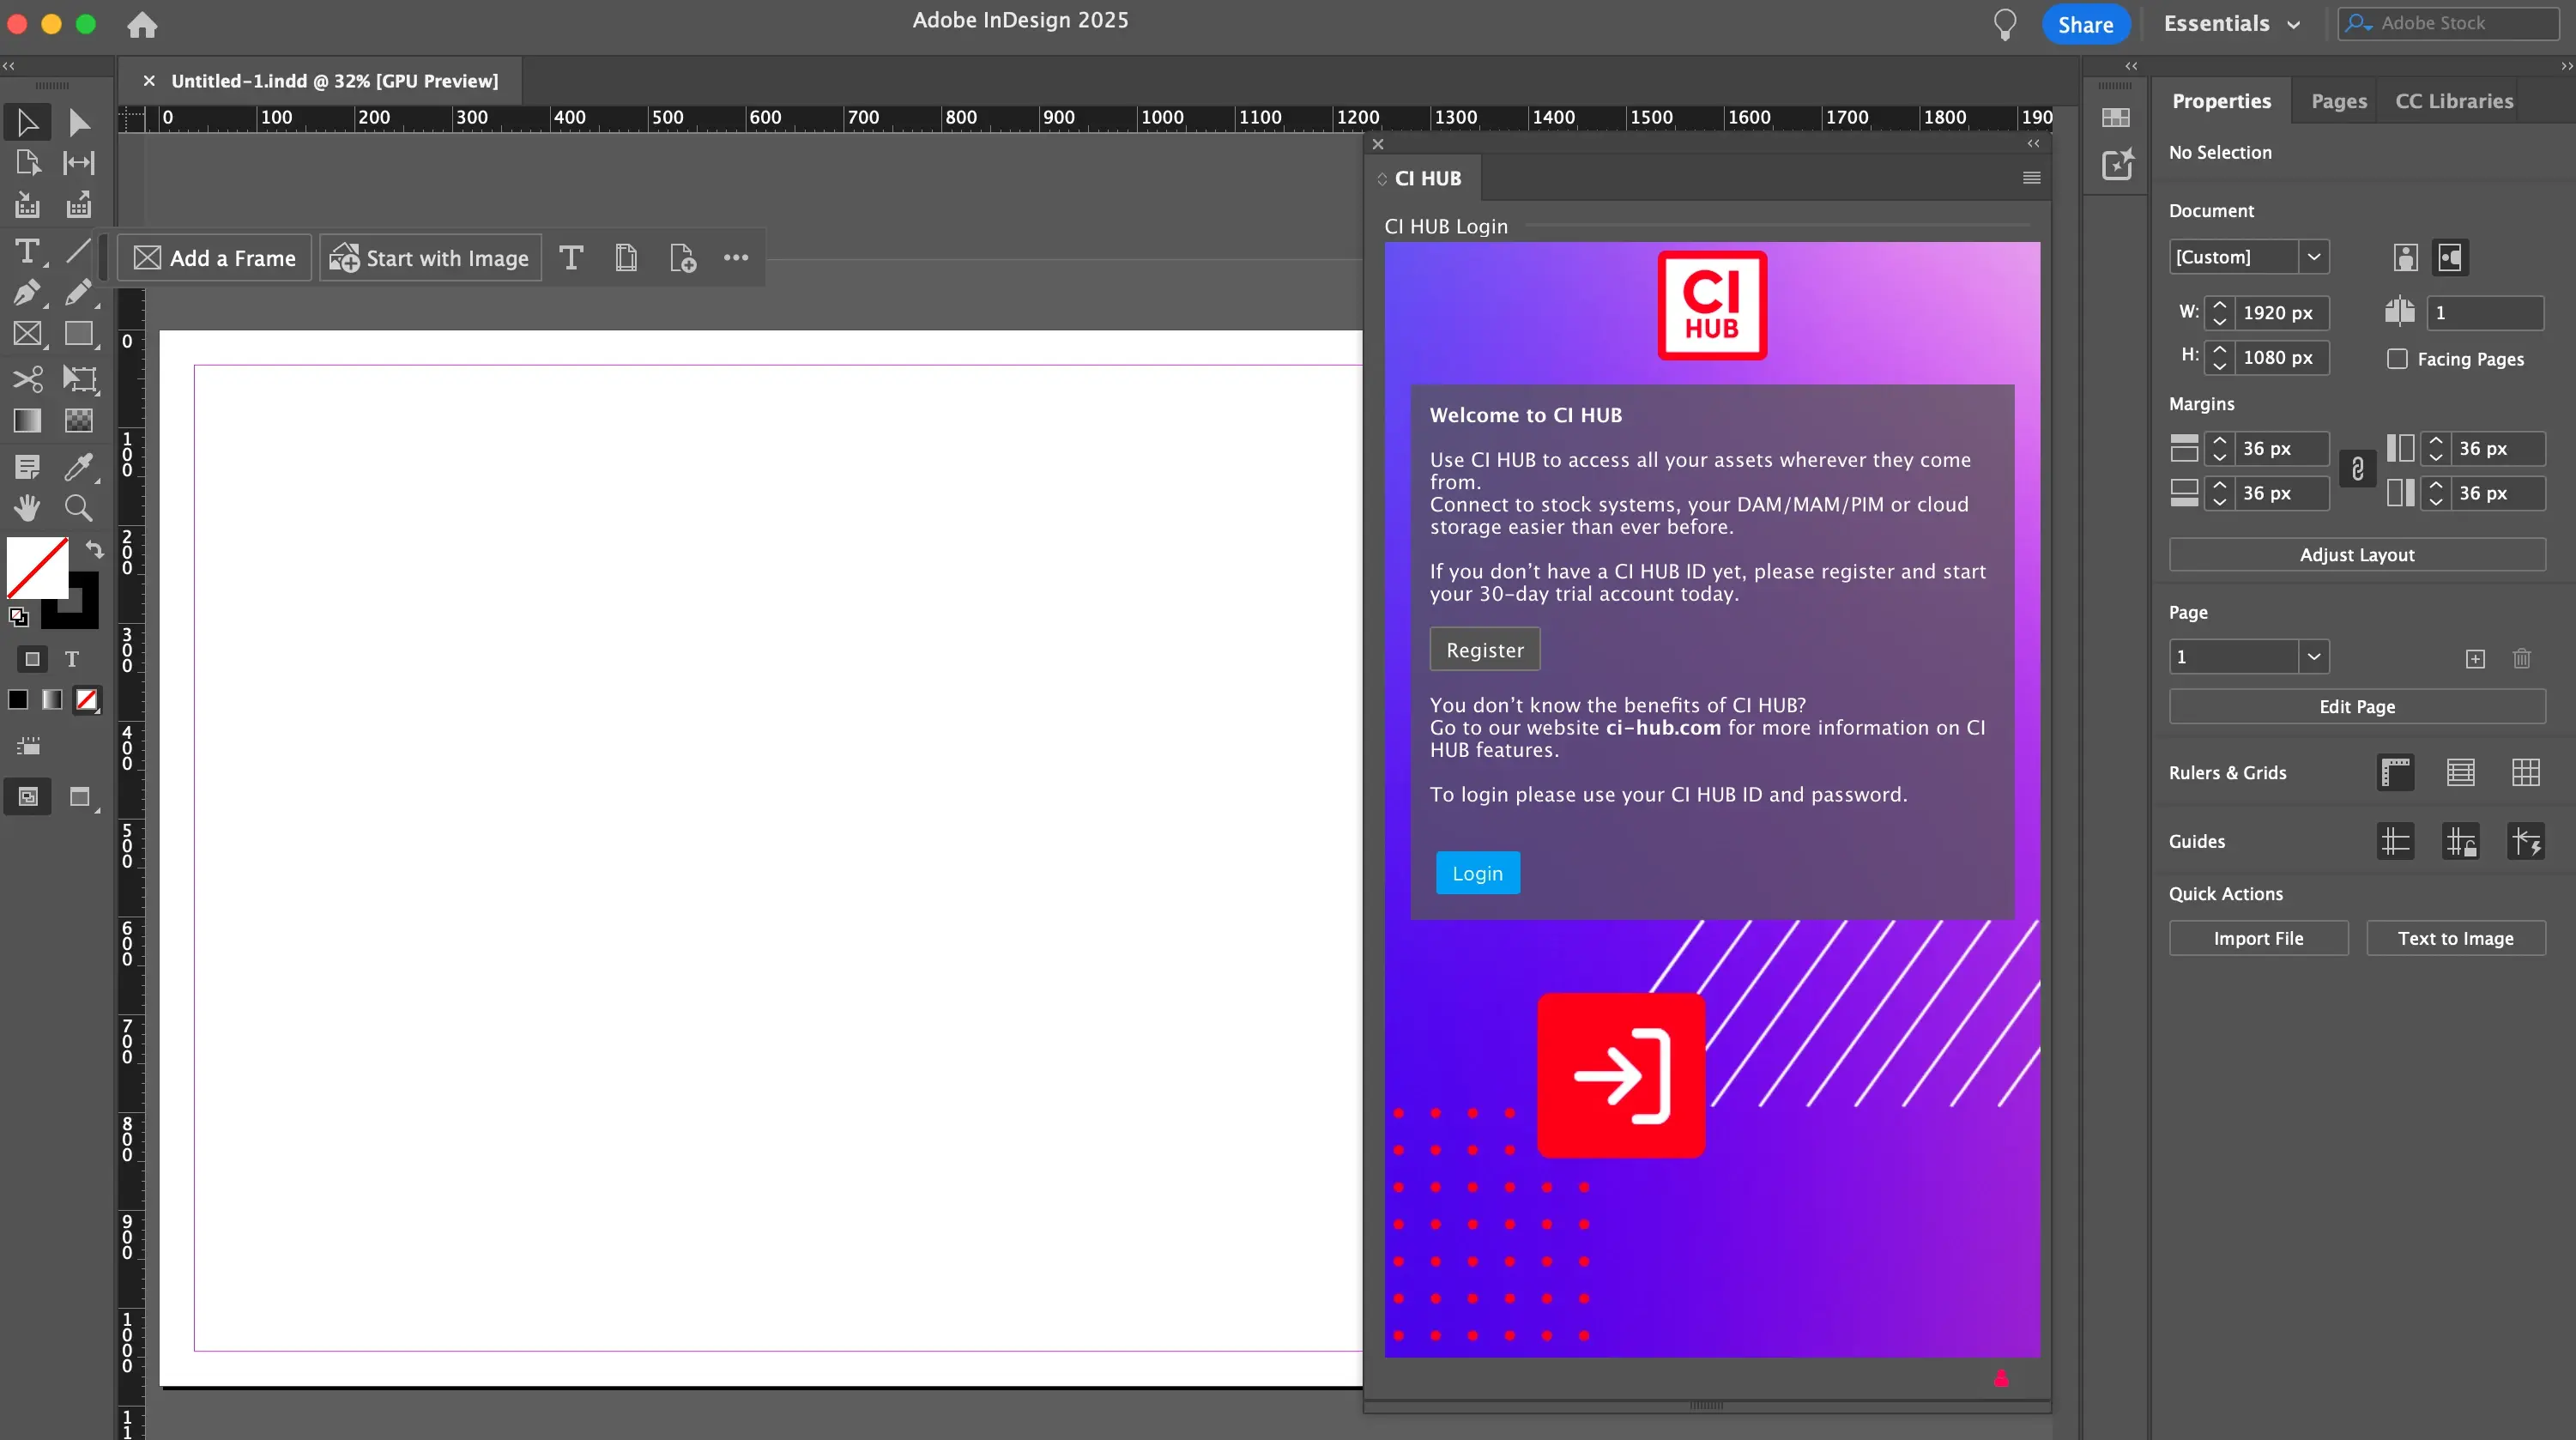Viewport: 2576px width, 1440px height.
Task: Open the ci-hub.com link
Action: click(x=1662, y=729)
